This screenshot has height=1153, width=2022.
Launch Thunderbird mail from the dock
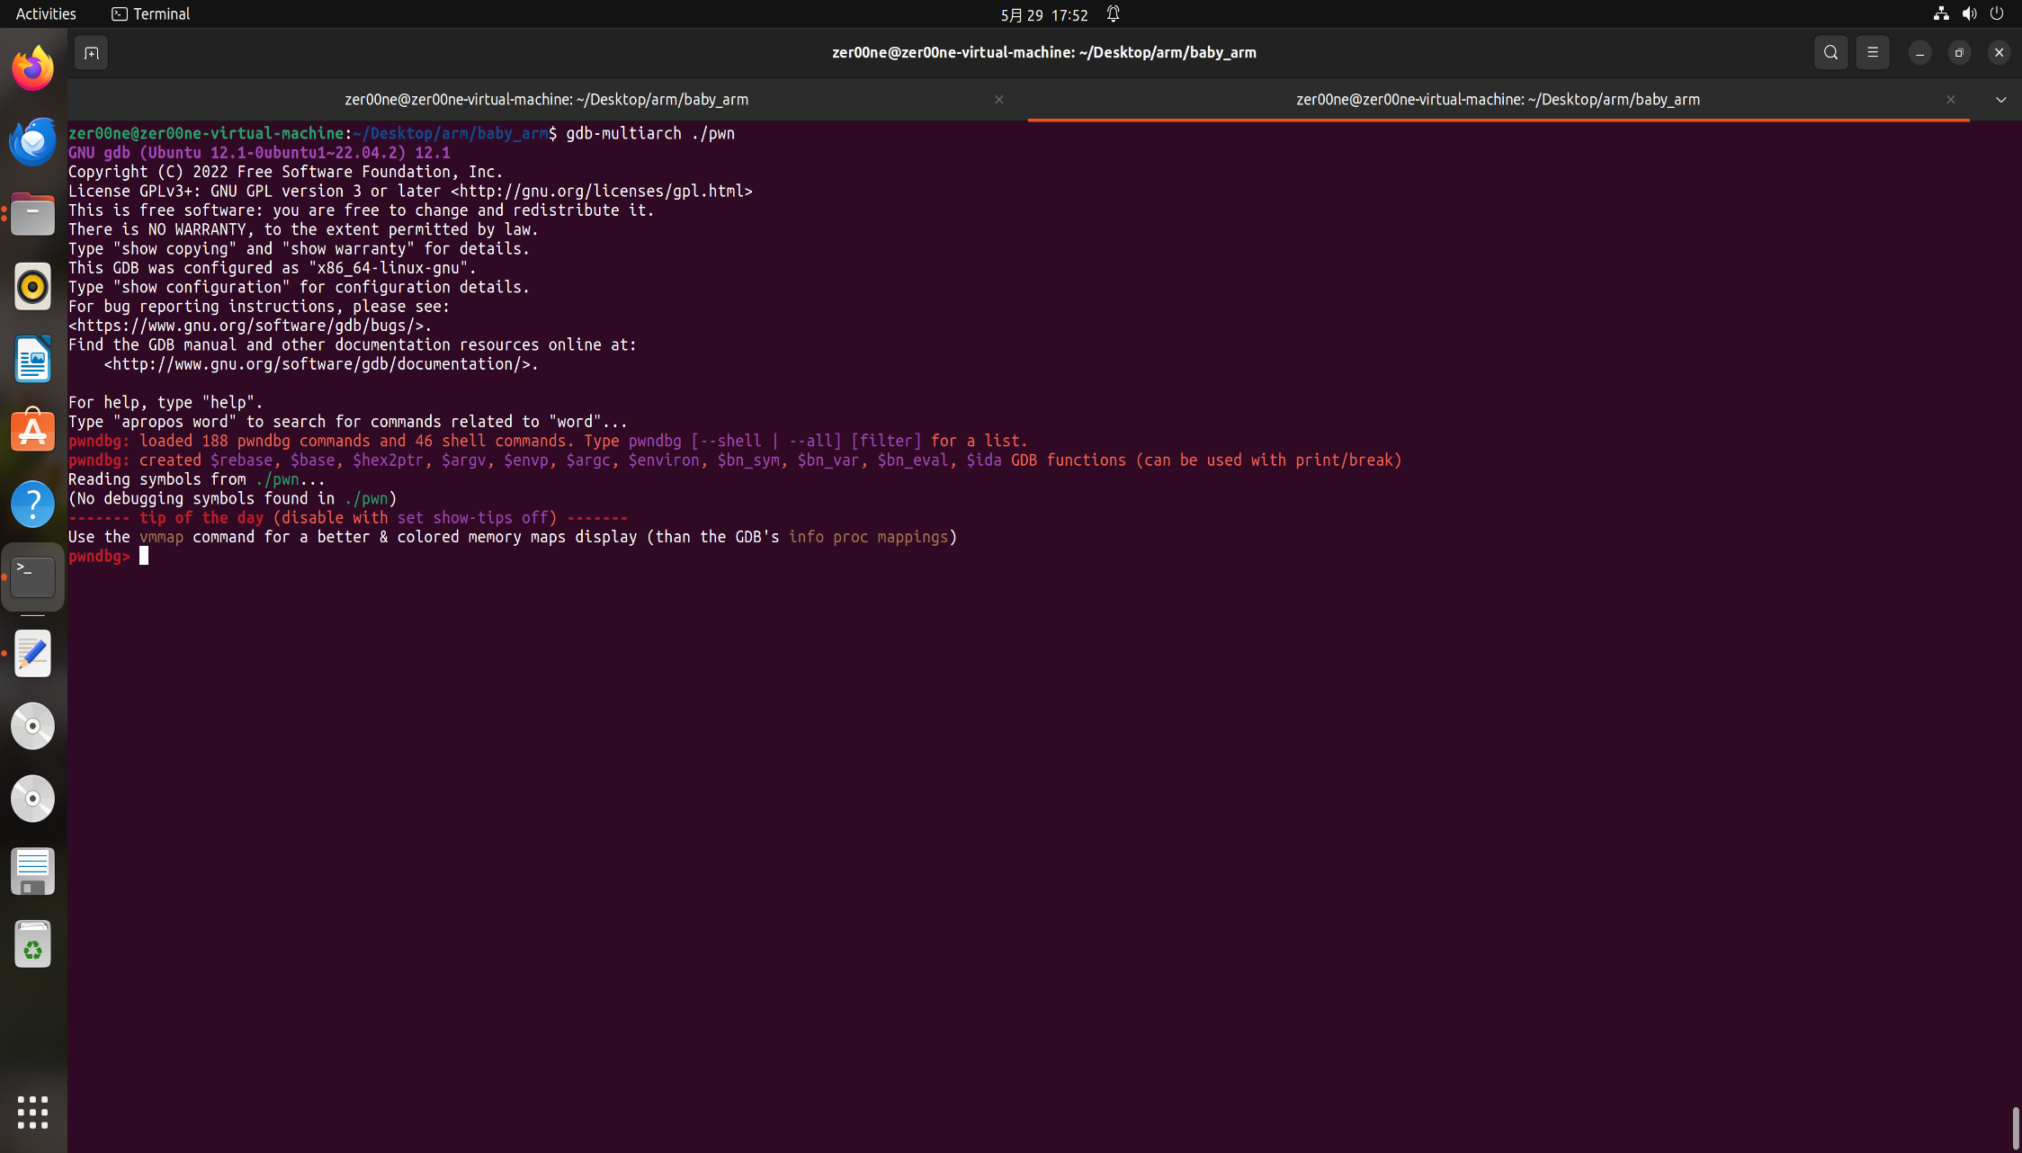tap(33, 141)
